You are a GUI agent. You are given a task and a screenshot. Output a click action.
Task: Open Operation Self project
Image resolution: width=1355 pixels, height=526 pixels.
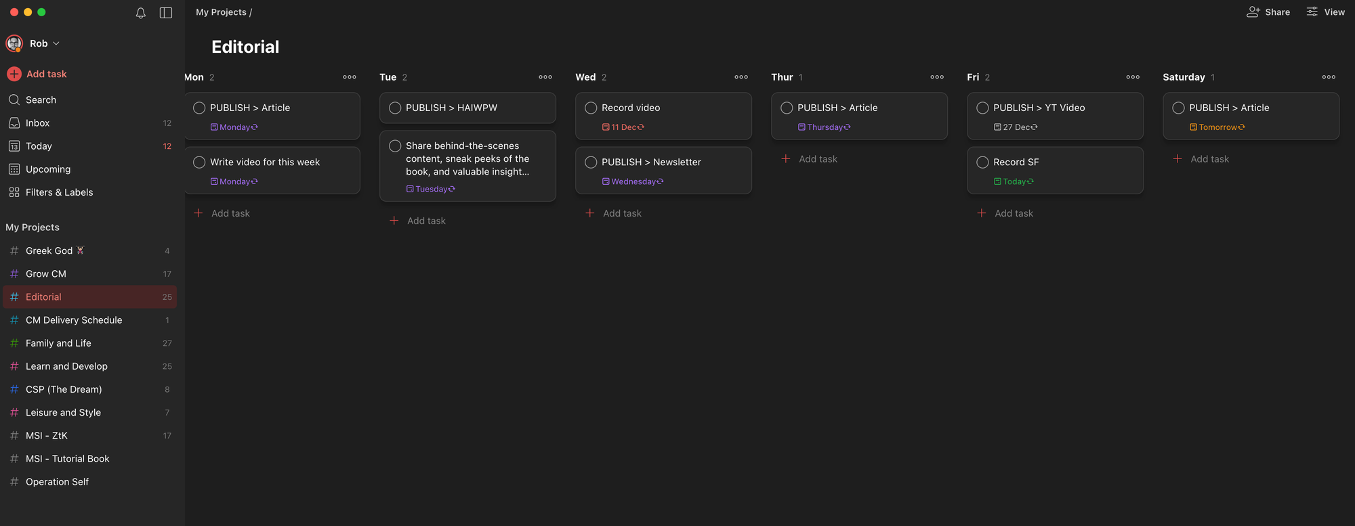(x=89, y=481)
